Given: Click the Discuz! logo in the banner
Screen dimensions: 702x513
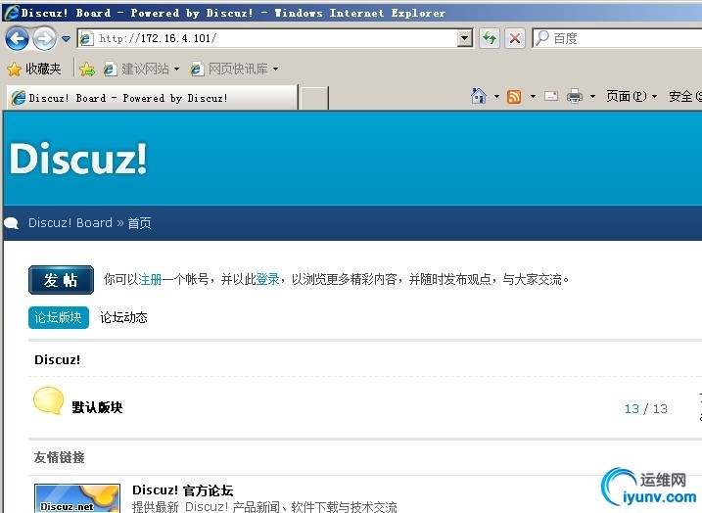Looking at the screenshot, I should pos(78,158).
